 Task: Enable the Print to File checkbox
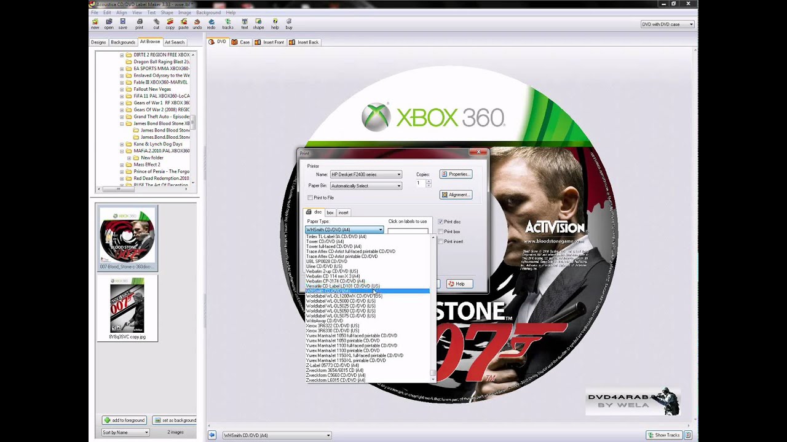coord(310,198)
